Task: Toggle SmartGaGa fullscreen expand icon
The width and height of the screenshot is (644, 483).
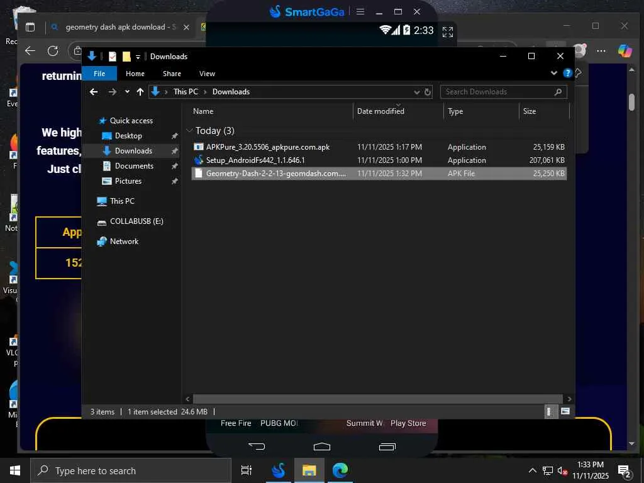Action: click(448, 31)
